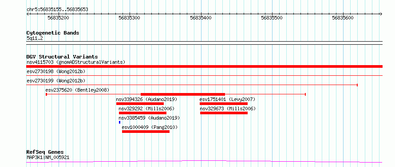Click the thin red esv2730198 variant line
The height and width of the screenshot is (167, 395).
click(x=204, y=75)
